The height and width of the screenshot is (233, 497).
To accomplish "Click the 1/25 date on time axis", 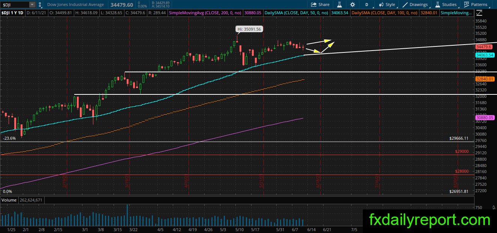I will click(12, 229).
